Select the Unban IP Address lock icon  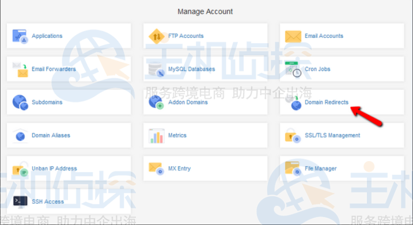(x=20, y=169)
